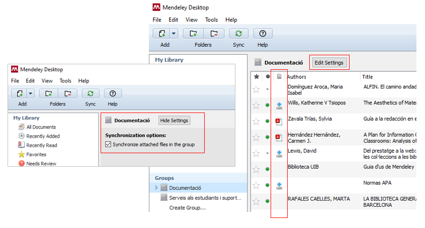The height and width of the screenshot is (228, 425).
Task: Sort by the attached file column header
Action: pyautogui.click(x=279, y=77)
